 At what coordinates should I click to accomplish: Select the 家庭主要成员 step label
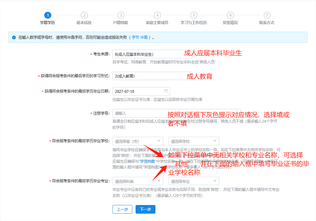coord(157,22)
